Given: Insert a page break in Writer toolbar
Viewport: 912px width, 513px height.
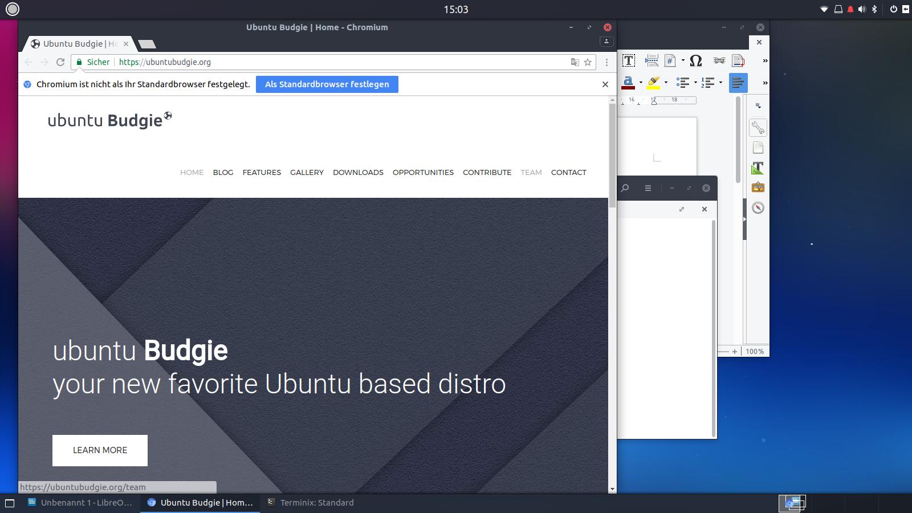Looking at the screenshot, I should [x=652, y=60].
